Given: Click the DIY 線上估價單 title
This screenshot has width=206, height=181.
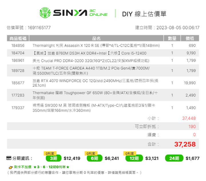Looking at the screenshot, I should point(144,14).
